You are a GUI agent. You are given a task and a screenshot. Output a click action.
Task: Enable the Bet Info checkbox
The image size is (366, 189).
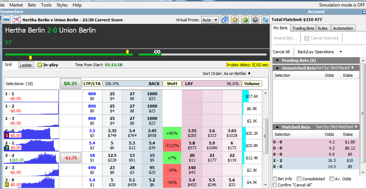click(x=275, y=179)
